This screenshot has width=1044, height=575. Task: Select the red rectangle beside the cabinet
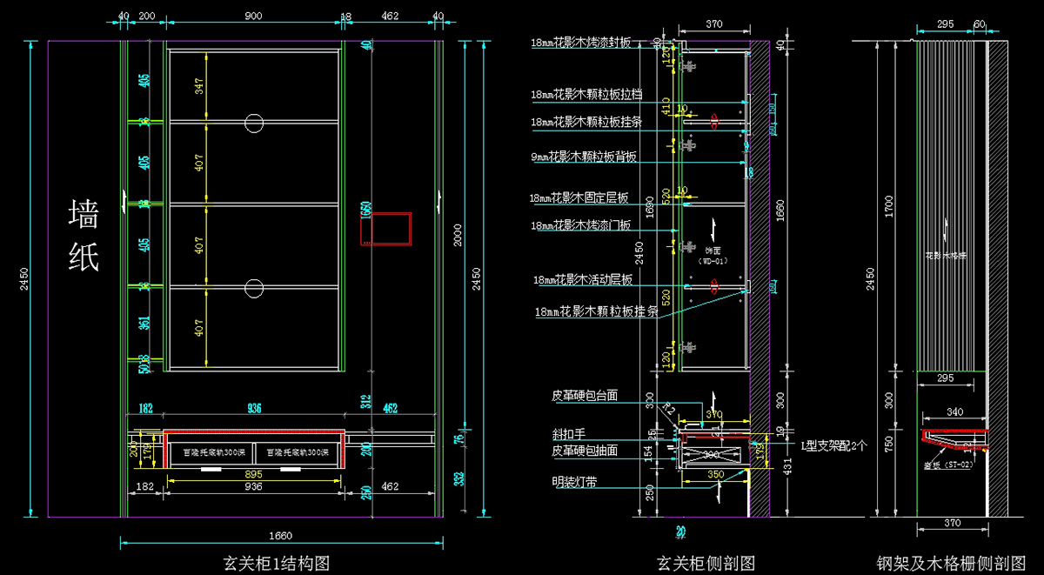(x=385, y=229)
